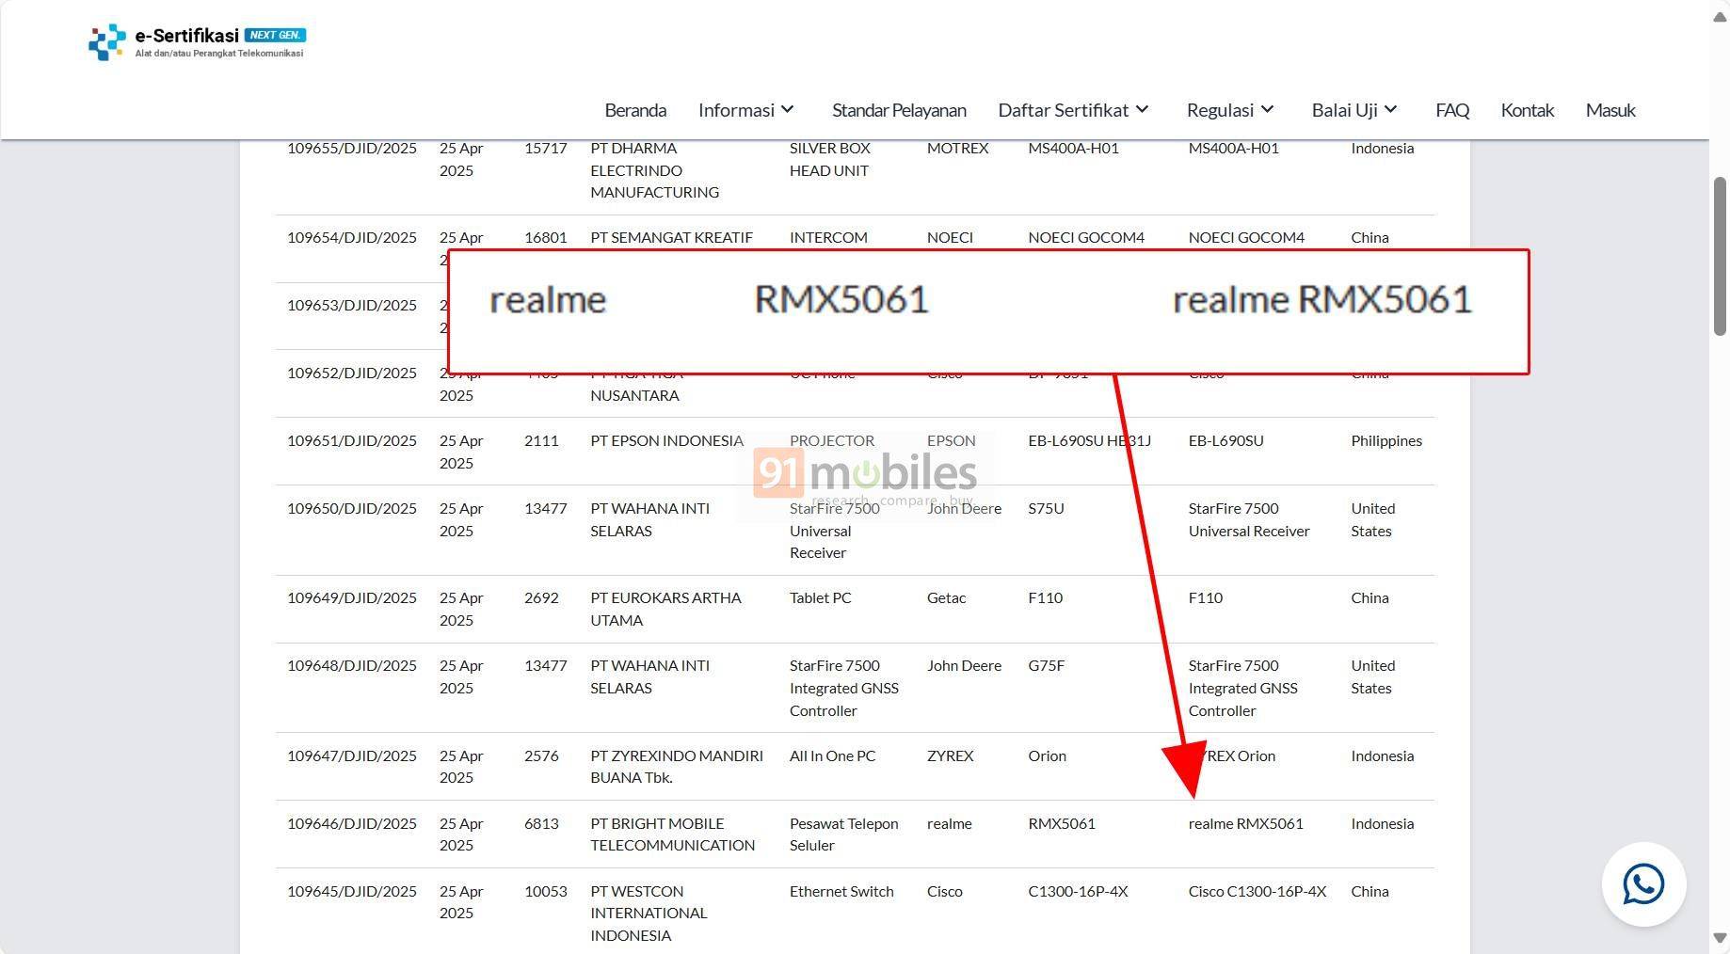Select certificate number 109650/DJID/2025
Image resolution: width=1730 pixels, height=954 pixels.
(352, 508)
